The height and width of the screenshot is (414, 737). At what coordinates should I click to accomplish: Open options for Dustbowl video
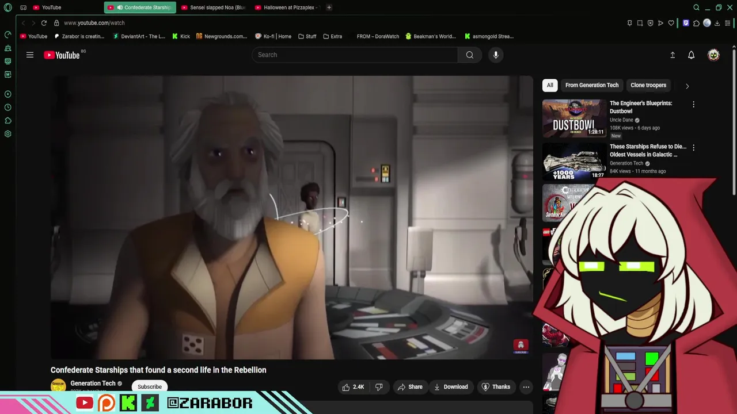click(693, 105)
